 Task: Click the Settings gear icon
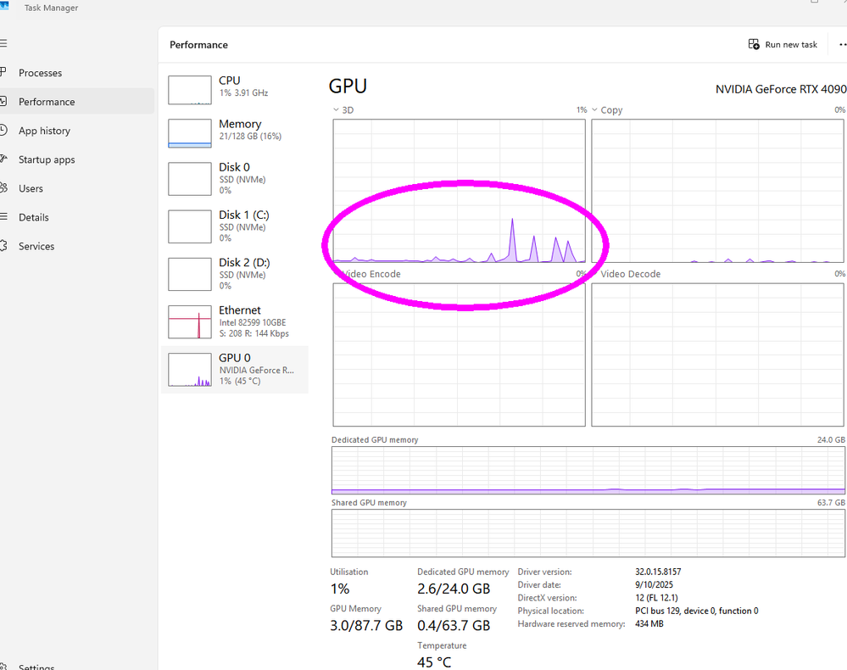(x=3, y=667)
